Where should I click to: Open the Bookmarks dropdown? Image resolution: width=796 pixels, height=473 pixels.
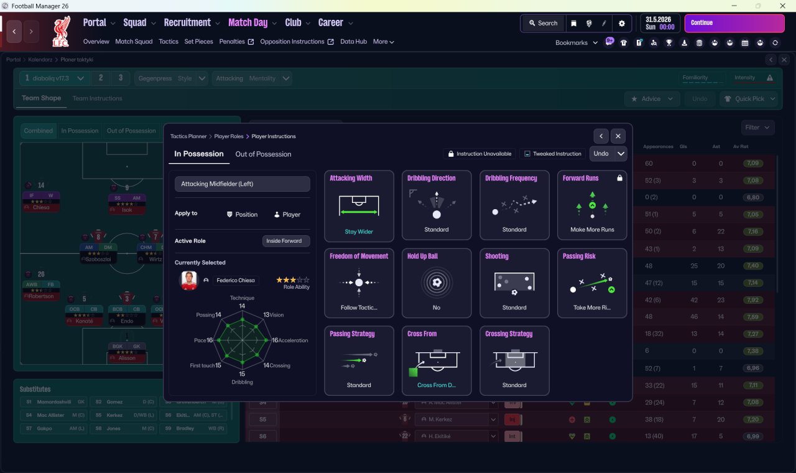[576, 43]
